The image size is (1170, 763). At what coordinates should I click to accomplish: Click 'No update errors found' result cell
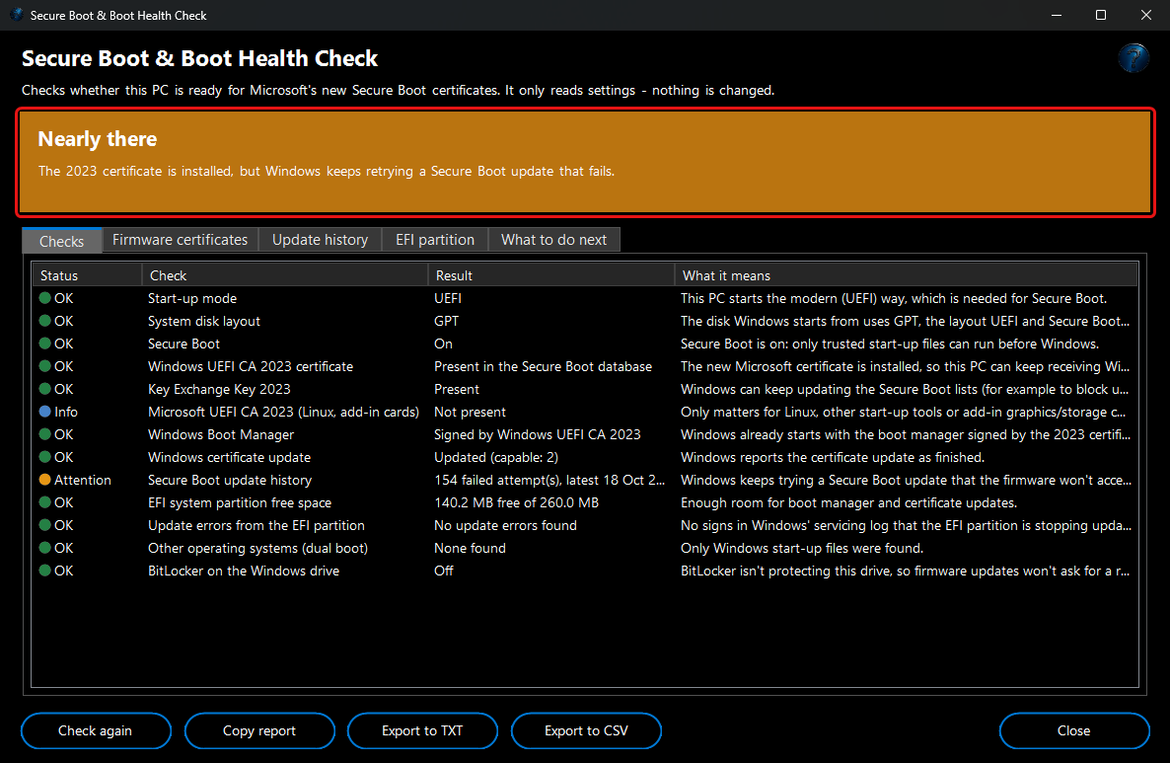click(505, 525)
